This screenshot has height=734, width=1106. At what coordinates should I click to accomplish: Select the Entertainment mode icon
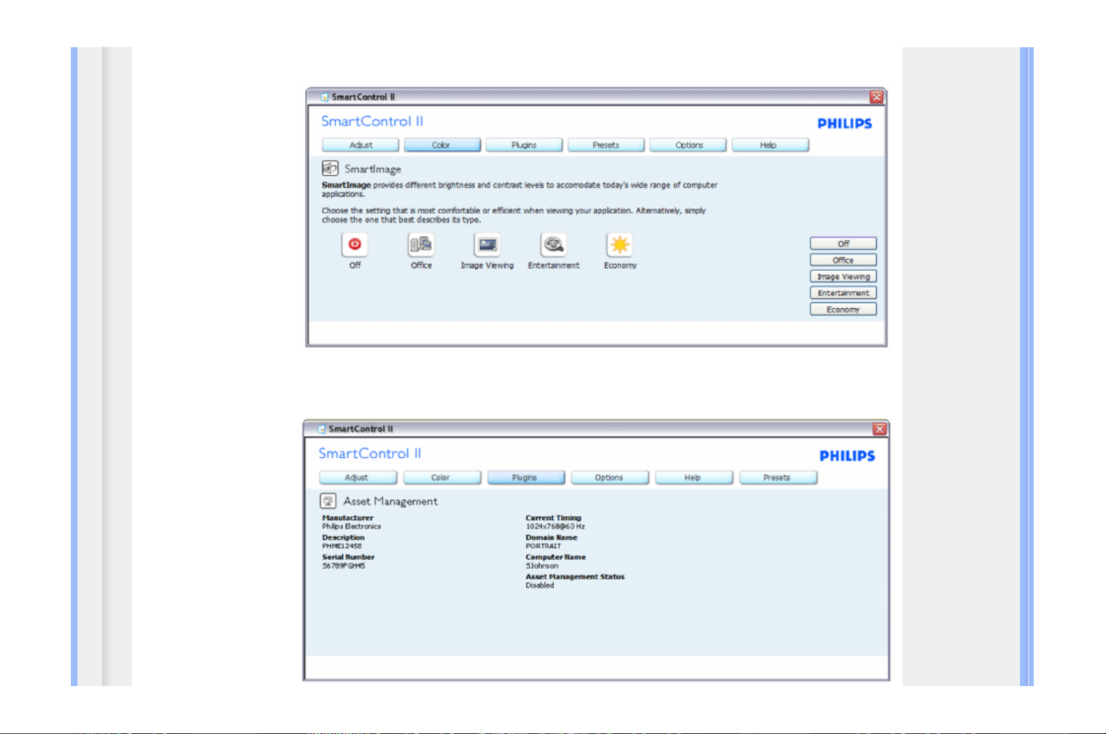click(553, 245)
